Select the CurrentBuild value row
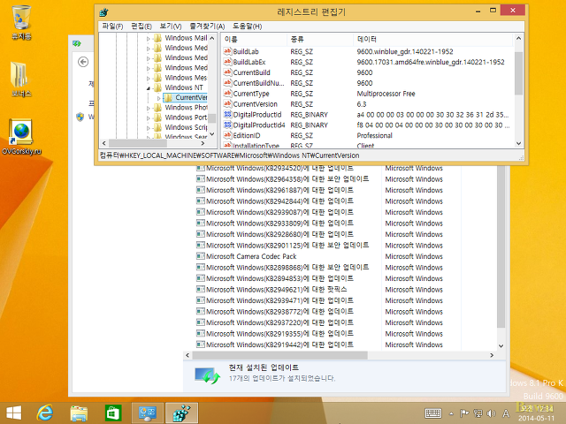The width and height of the screenshot is (566, 424). (x=367, y=72)
